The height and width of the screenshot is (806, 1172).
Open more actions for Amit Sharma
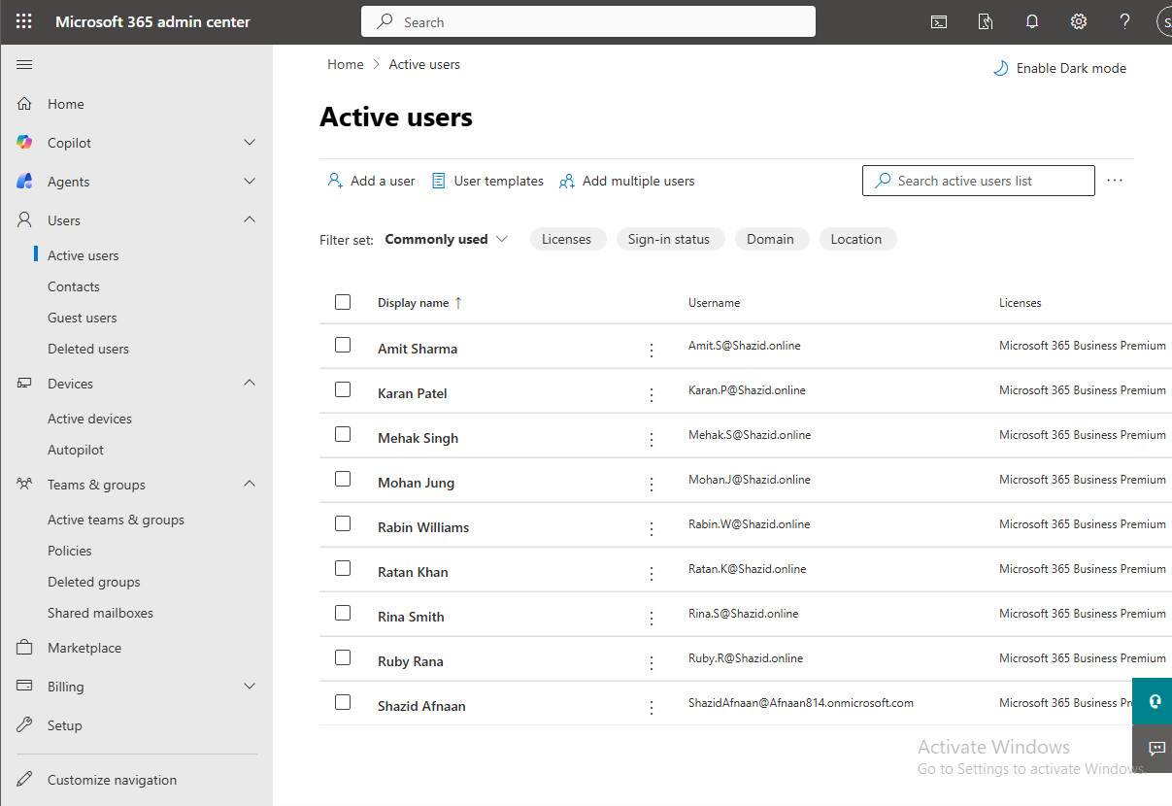[x=652, y=350]
